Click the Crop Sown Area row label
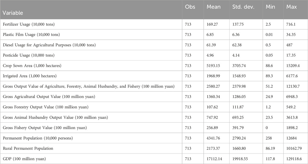Viewport: 308px width, 164px height. pos(32,66)
